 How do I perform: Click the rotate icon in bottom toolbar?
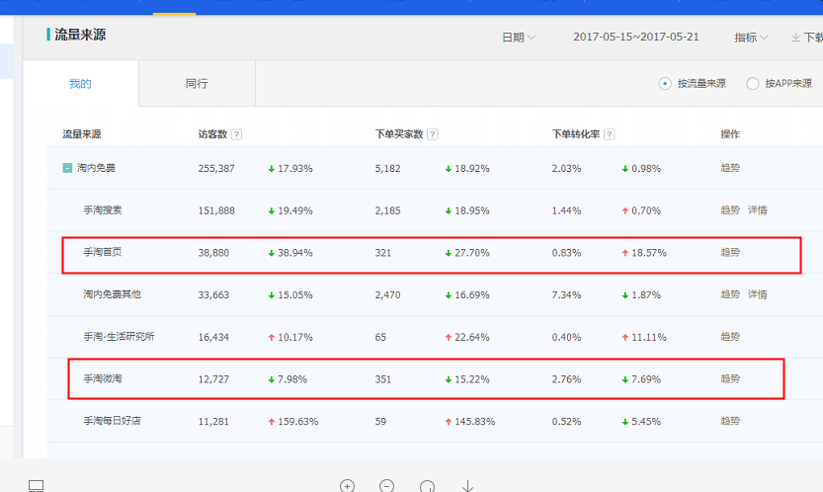[x=427, y=486]
